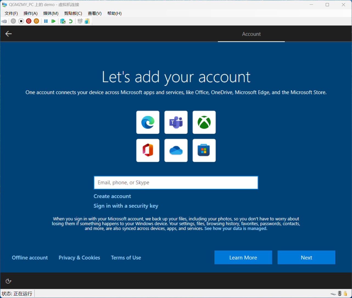The height and width of the screenshot is (298, 352).
Task: Open Privacy & Cookies
Action: pyautogui.click(x=79, y=258)
